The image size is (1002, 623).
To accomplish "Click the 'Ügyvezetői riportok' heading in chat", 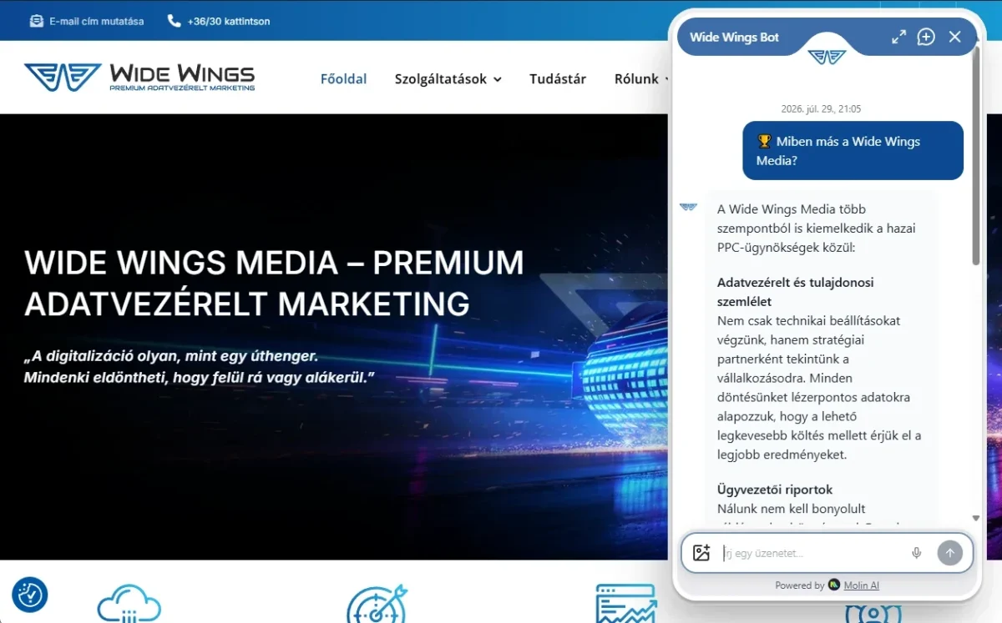I will click(x=775, y=490).
